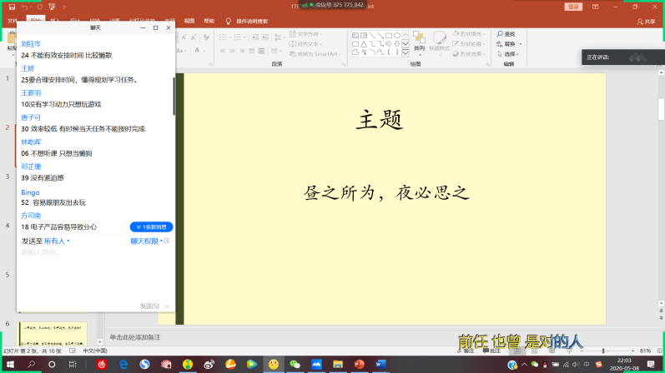Click the '1条新消息' new message button
This screenshot has width=665, height=373.
151,226
